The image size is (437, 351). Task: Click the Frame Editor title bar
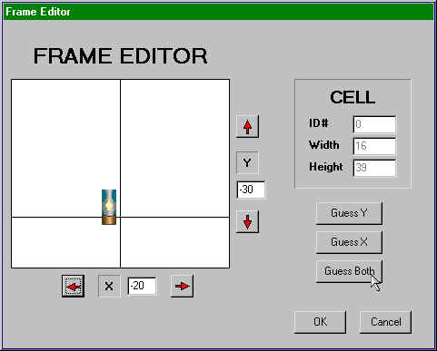tap(218, 12)
